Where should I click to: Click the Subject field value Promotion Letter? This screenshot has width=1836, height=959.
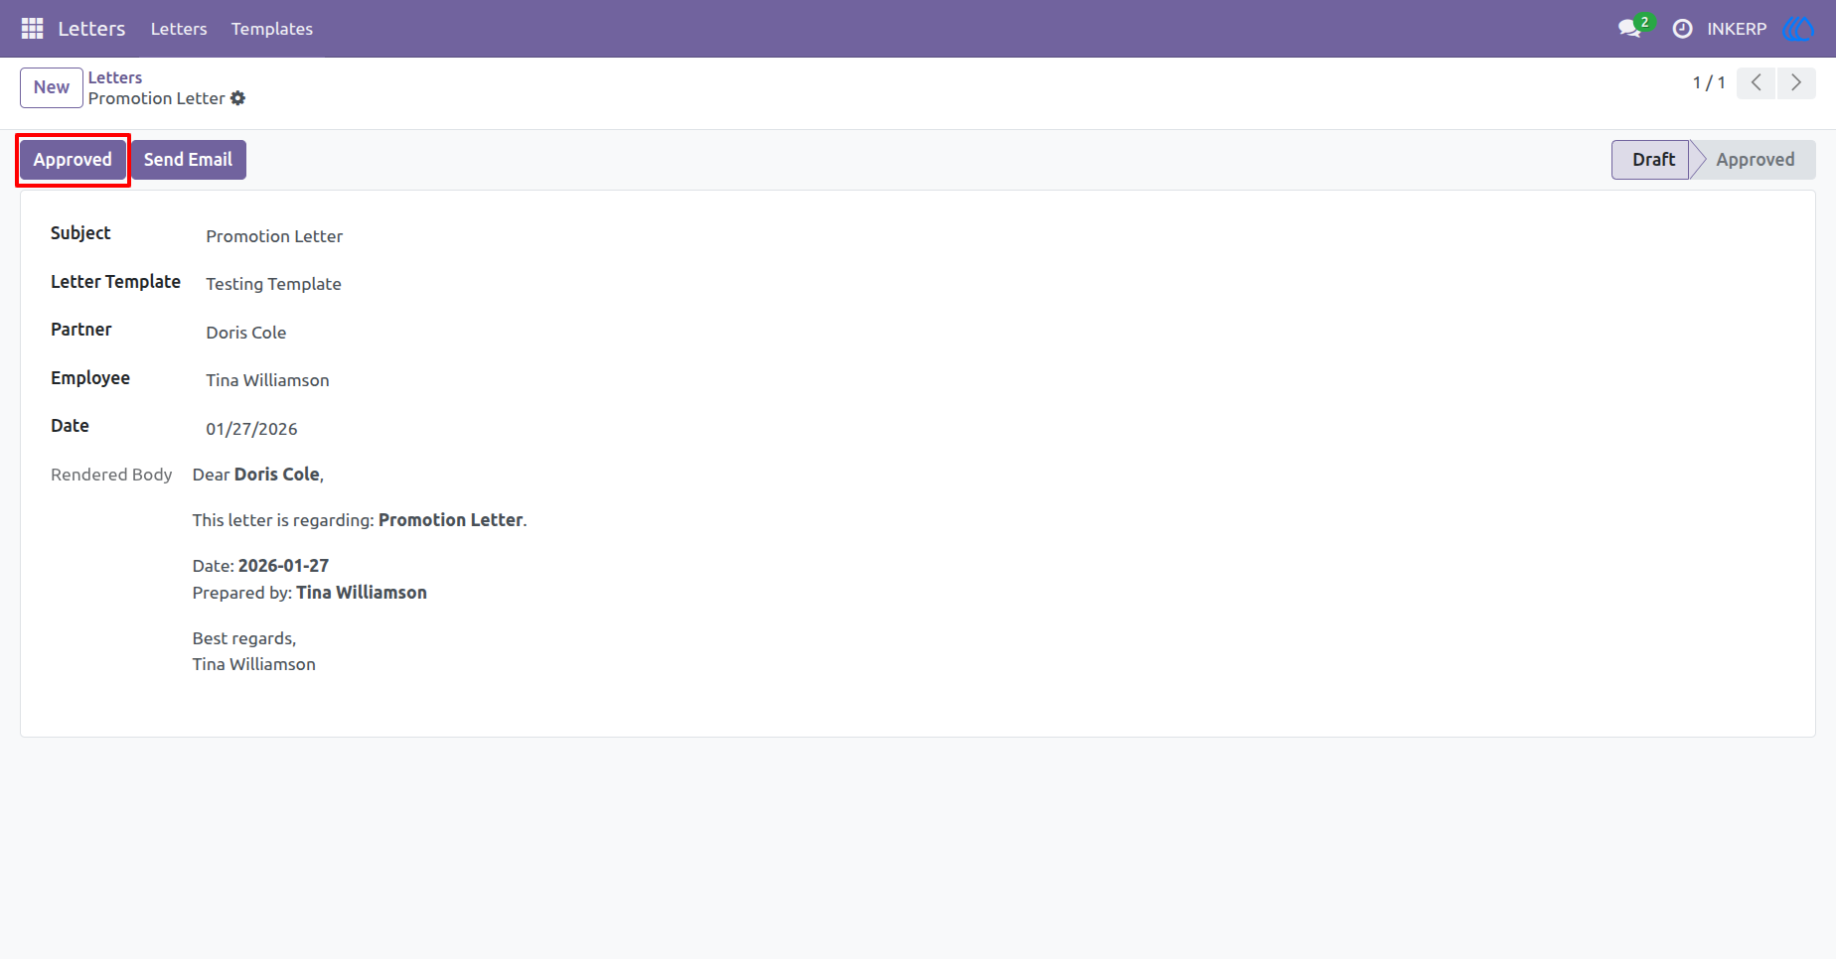(274, 236)
